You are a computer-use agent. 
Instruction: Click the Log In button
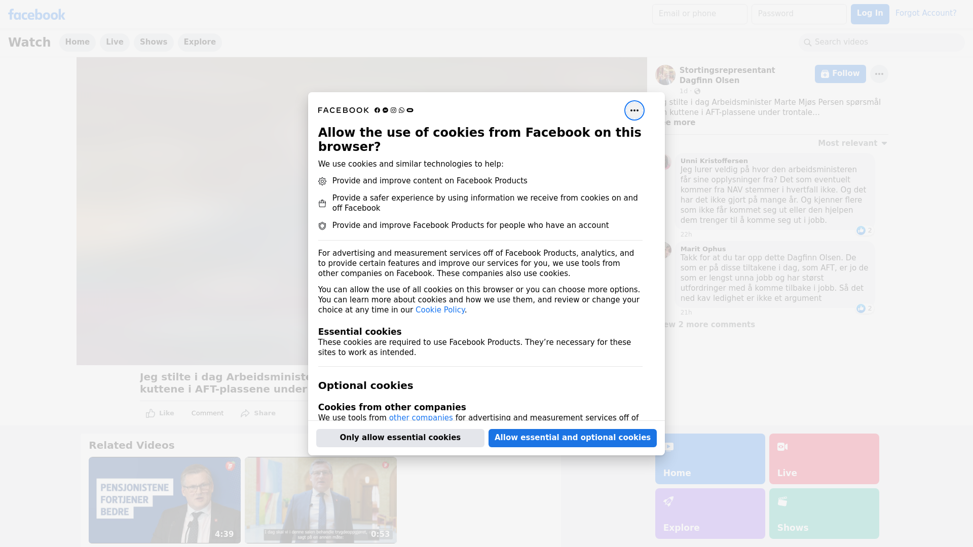pyautogui.click(x=870, y=14)
